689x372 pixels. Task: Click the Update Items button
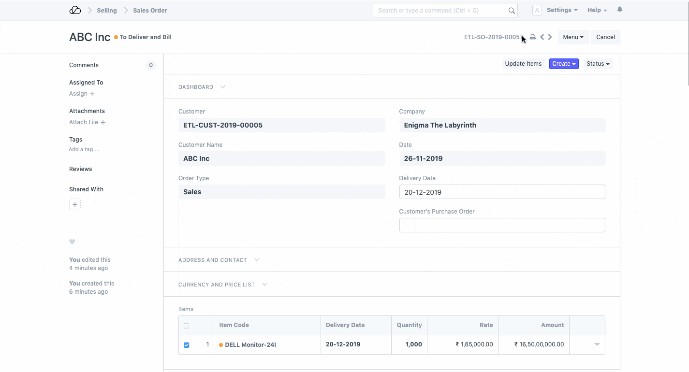coord(523,64)
